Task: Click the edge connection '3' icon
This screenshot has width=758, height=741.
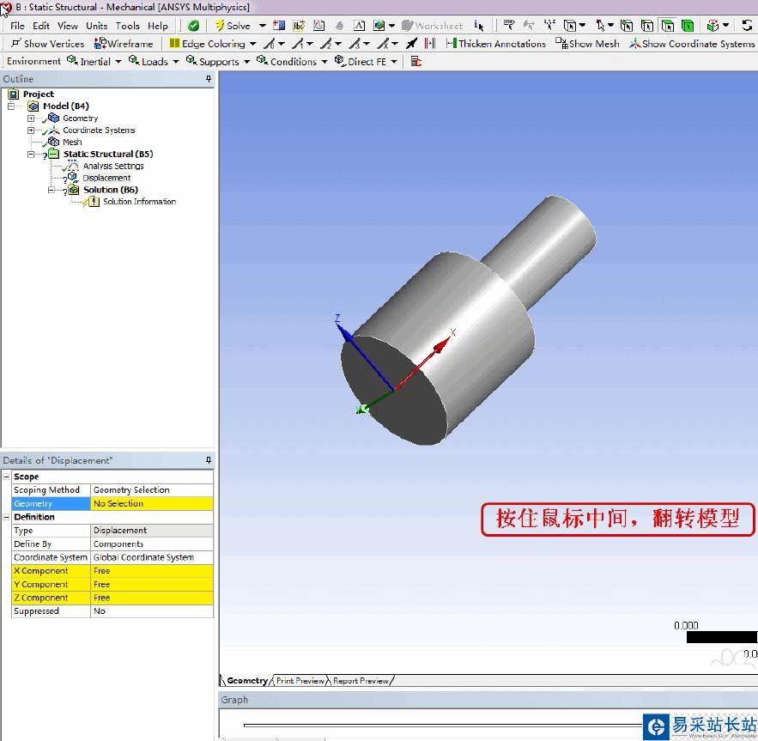Action: tap(355, 44)
